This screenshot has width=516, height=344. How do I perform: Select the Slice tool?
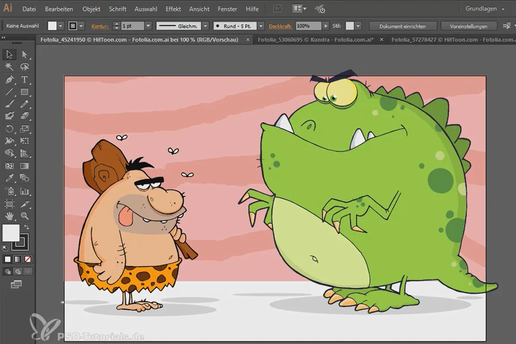coord(25,204)
